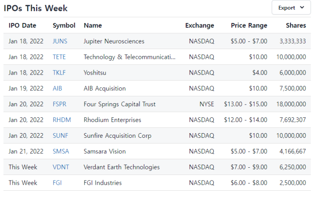Select the Verdant Earth Technologies name cell

tap(122, 167)
